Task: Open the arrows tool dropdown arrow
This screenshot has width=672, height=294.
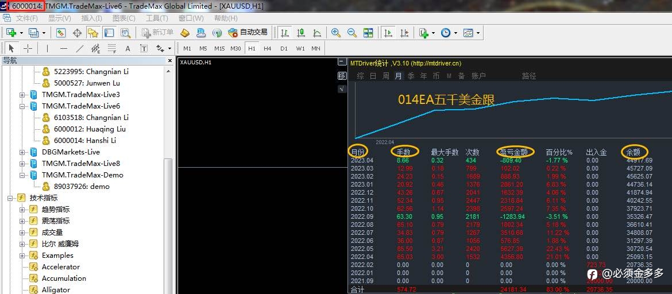Action: click(x=169, y=48)
